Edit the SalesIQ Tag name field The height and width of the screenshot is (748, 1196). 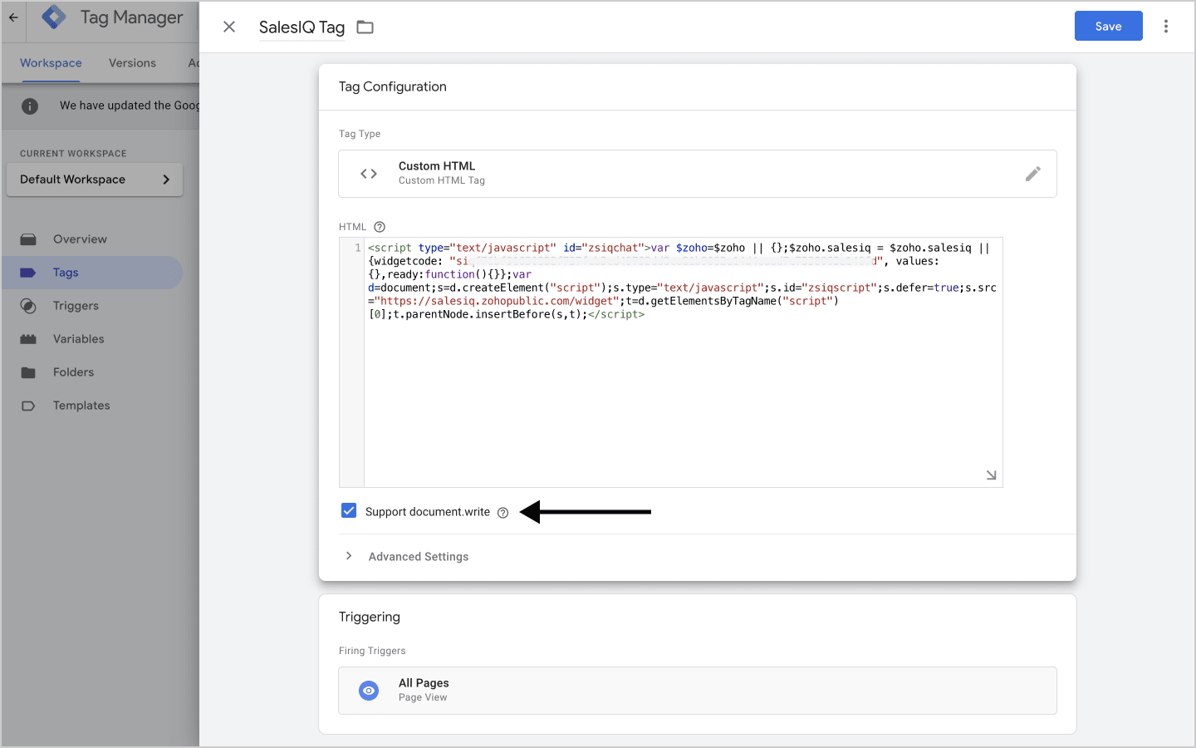click(x=301, y=27)
